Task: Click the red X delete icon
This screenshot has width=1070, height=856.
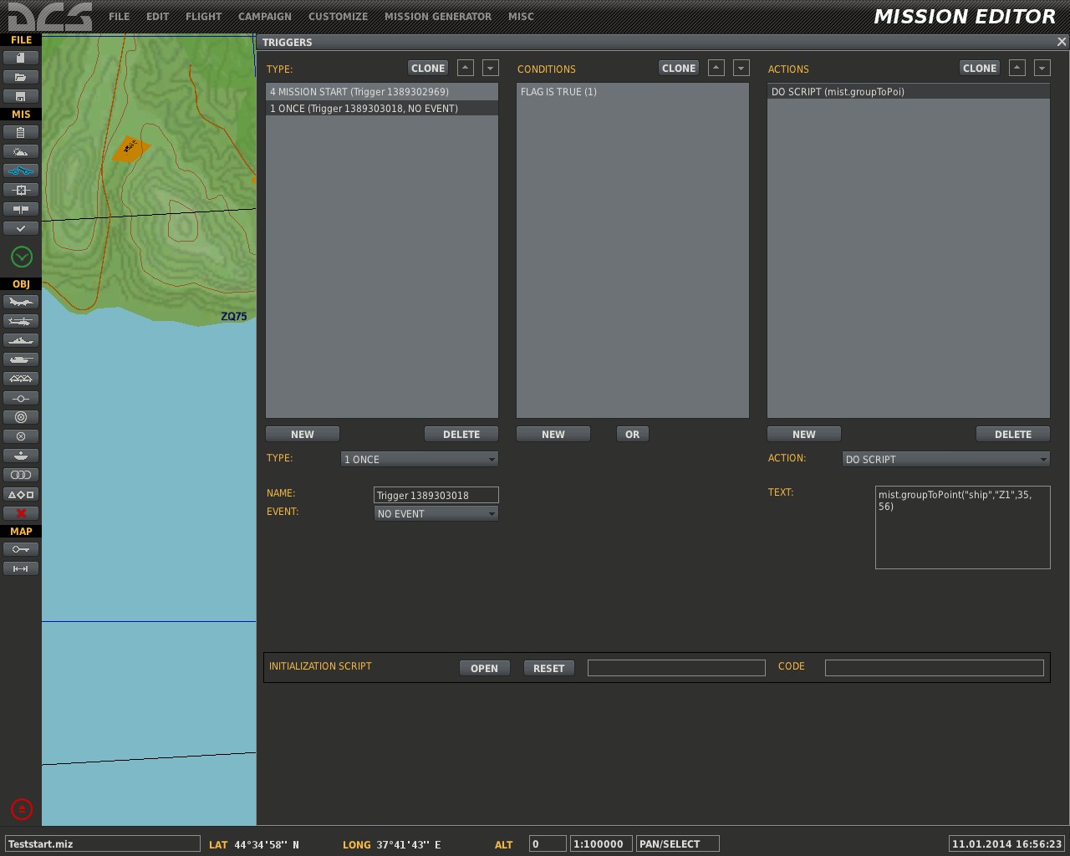Action: click(21, 513)
